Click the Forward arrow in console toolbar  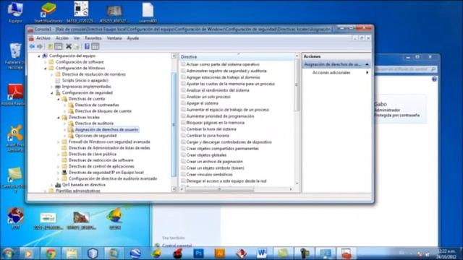pyautogui.click(x=40, y=46)
